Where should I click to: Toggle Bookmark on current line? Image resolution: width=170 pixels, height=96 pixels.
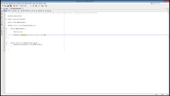pos(36,11)
